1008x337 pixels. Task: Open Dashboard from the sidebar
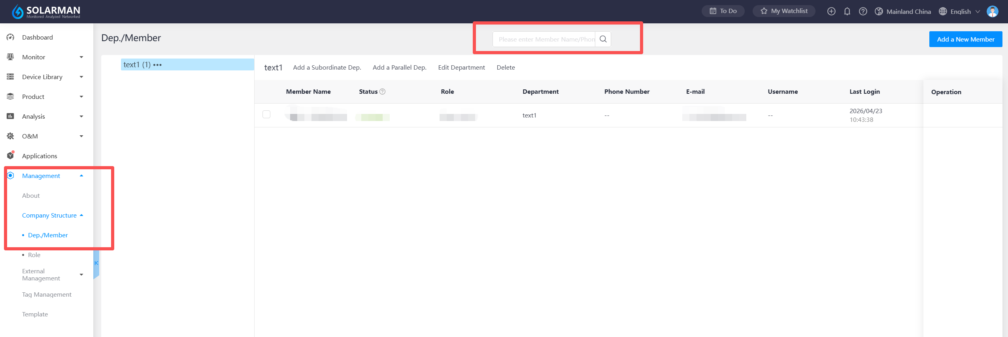click(x=38, y=38)
